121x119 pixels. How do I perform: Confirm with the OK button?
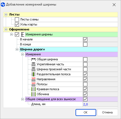pyautogui.click(x=86, y=112)
